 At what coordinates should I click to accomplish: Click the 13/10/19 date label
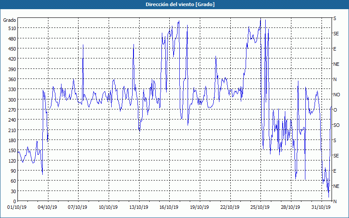139,208
